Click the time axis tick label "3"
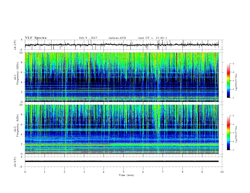The width and height of the screenshot is (250, 193). [x=84, y=172]
